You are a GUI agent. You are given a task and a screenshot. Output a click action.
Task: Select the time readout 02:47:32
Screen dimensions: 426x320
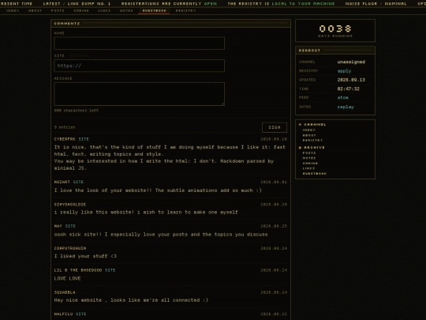(x=349, y=89)
